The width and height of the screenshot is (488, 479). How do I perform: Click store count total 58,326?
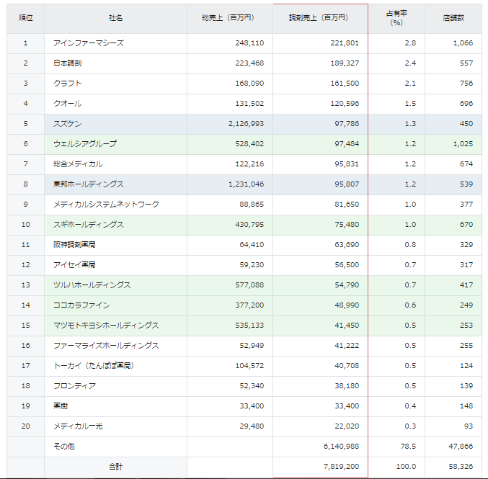click(x=461, y=467)
